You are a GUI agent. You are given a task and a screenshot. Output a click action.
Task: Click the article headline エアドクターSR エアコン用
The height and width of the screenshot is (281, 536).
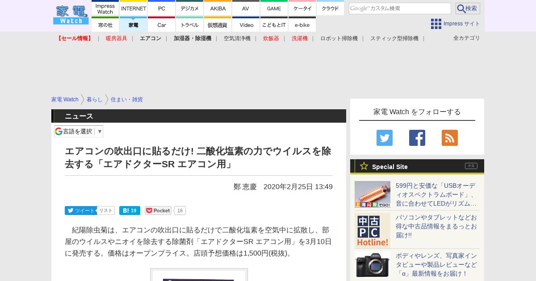198,157
